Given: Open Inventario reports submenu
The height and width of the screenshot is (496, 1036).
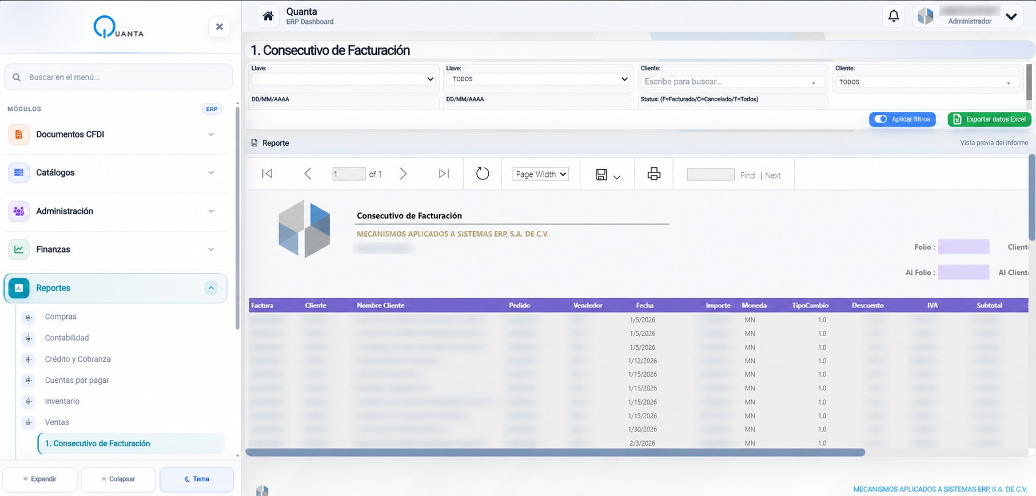Looking at the screenshot, I should coord(62,401).
